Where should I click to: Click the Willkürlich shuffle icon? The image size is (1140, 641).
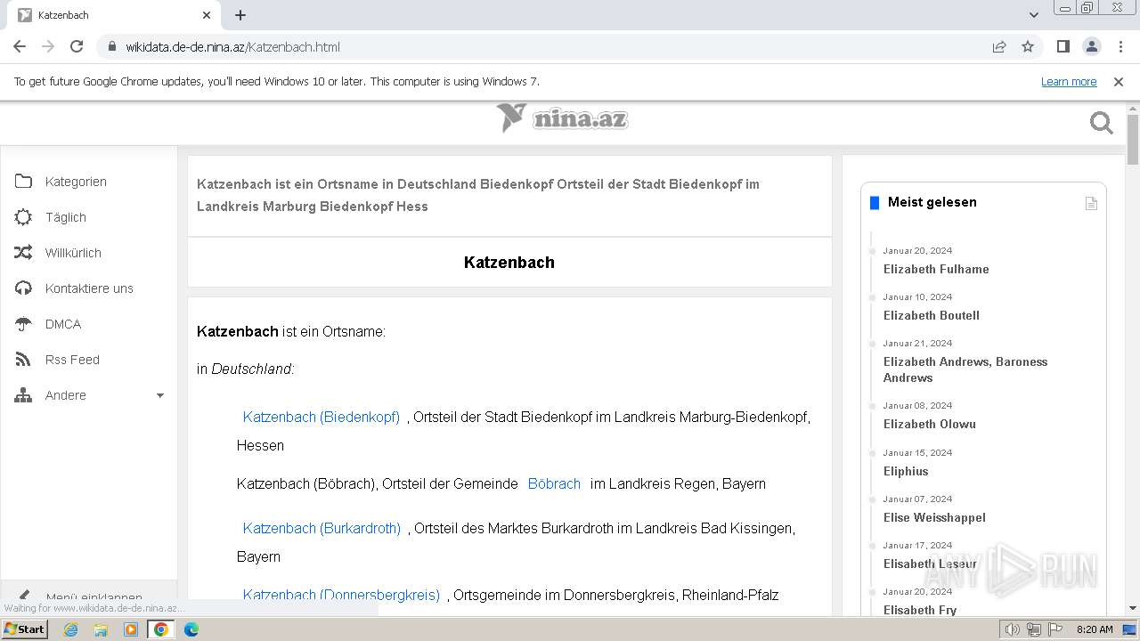23,253
